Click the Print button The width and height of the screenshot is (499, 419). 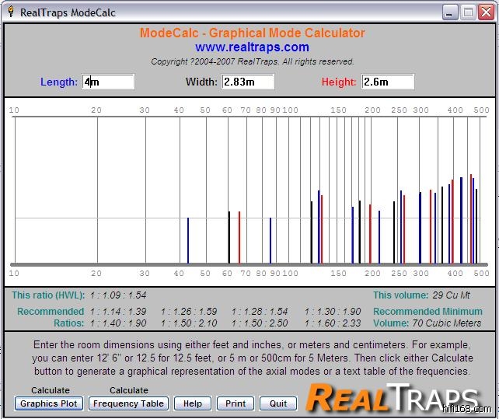(236, 403)
